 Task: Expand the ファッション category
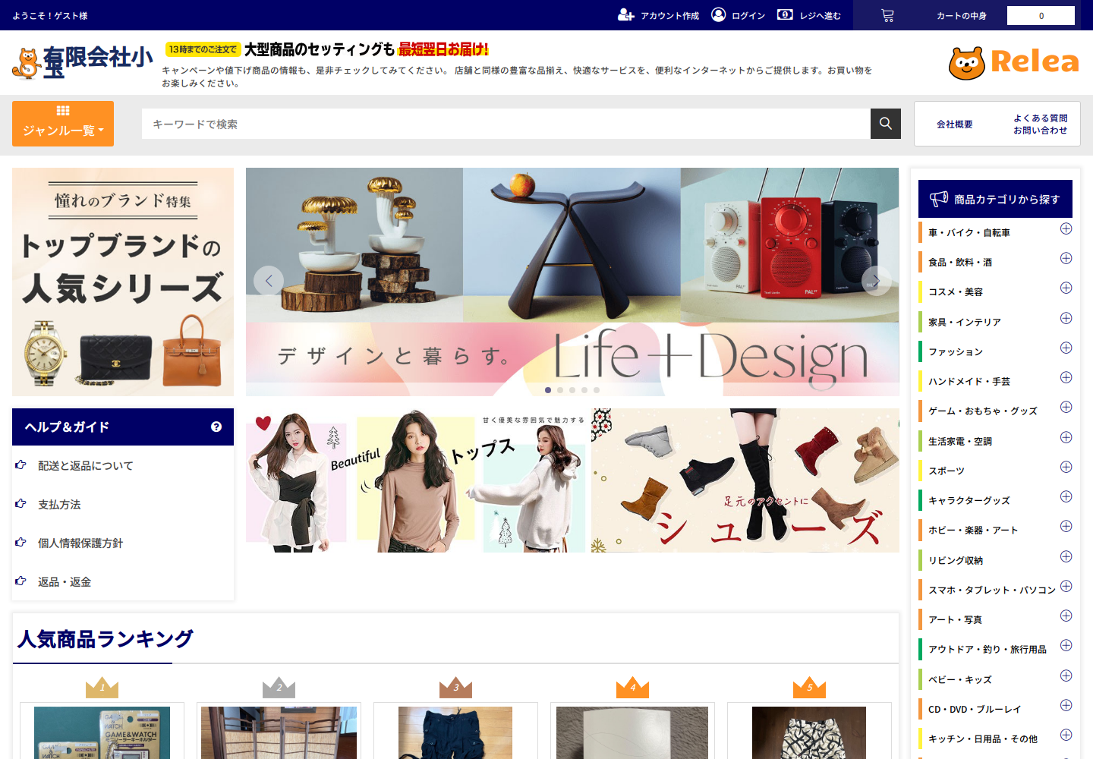[1066, 348]
